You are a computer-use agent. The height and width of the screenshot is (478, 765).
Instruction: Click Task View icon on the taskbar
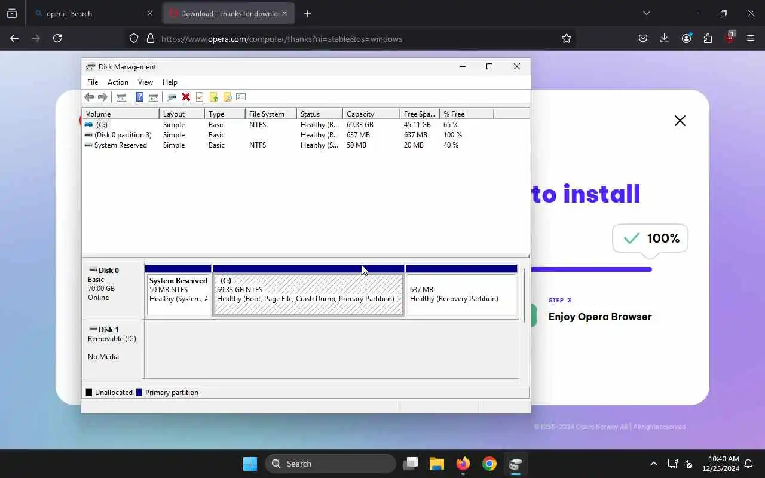click(411, 464)
